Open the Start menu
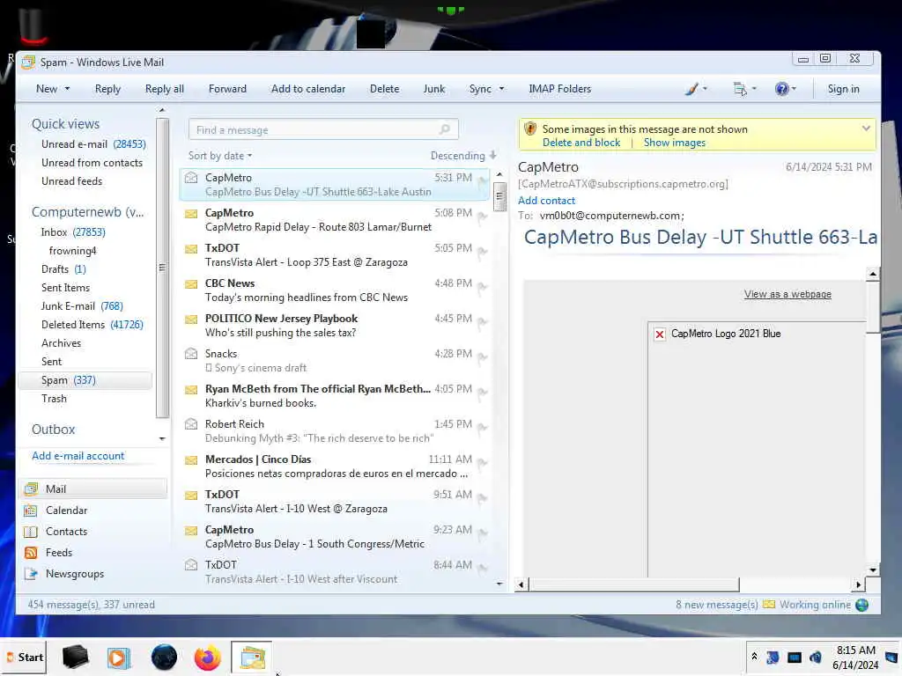Viewport: 902px width, 676px height. pos(24,657)
